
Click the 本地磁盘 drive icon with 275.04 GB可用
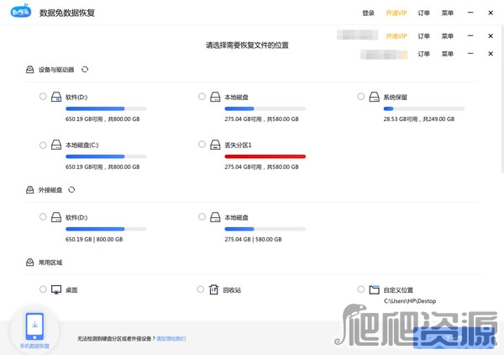click(215, 97)
